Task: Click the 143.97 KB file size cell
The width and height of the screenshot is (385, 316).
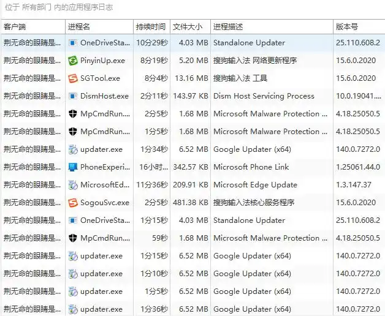Action: pyautogui.click(x=191, y=96)
